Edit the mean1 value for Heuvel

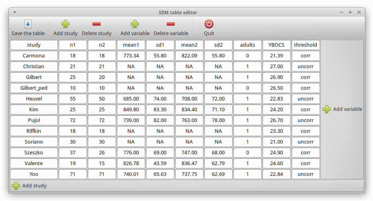coord(131,99)
